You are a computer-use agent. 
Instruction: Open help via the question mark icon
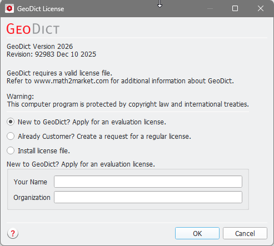click(13, 233)
